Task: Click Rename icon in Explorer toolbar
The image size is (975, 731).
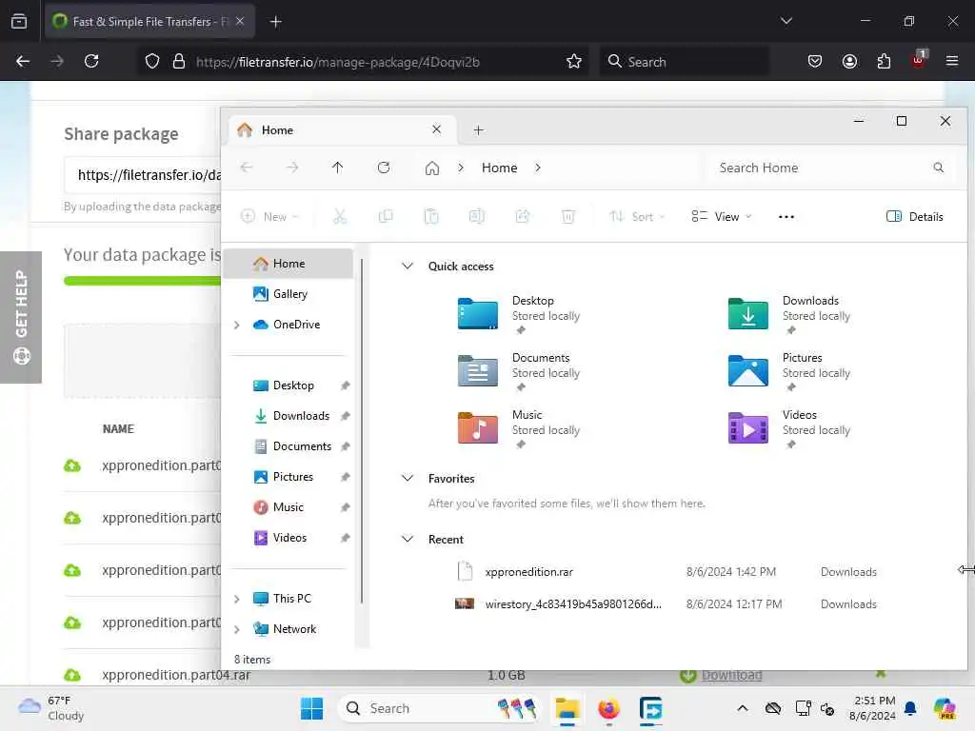Action: 476,216
